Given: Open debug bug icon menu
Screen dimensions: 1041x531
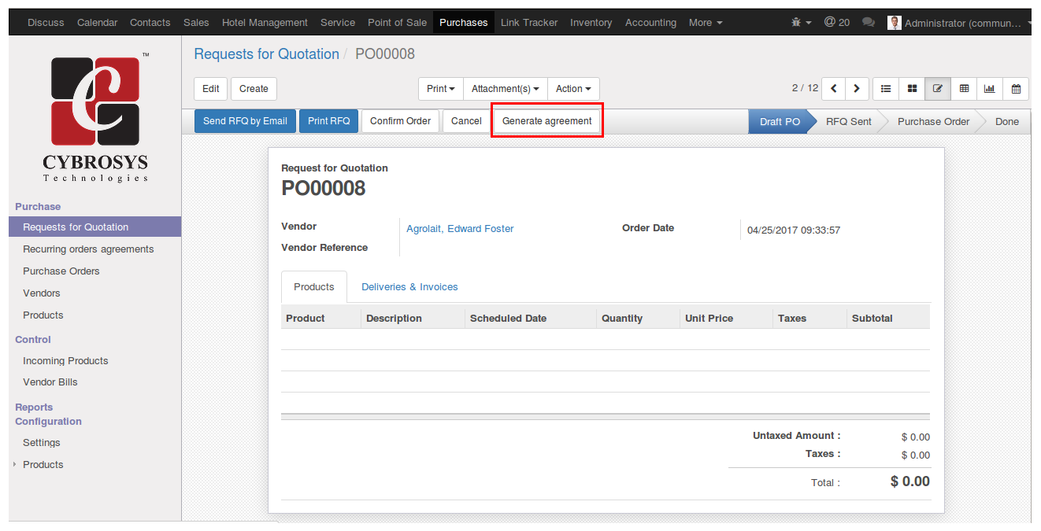Looking at the screenshot, I should (802, 23).
